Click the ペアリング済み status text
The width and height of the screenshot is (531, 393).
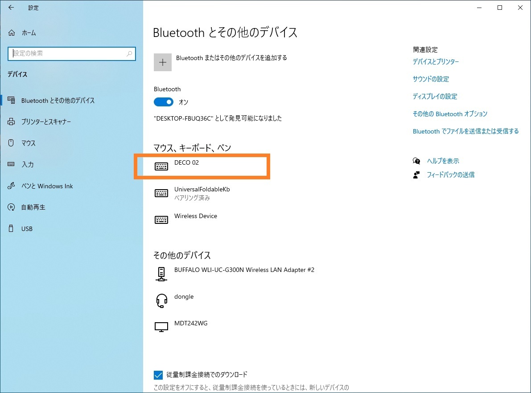[x=192, y=198]
